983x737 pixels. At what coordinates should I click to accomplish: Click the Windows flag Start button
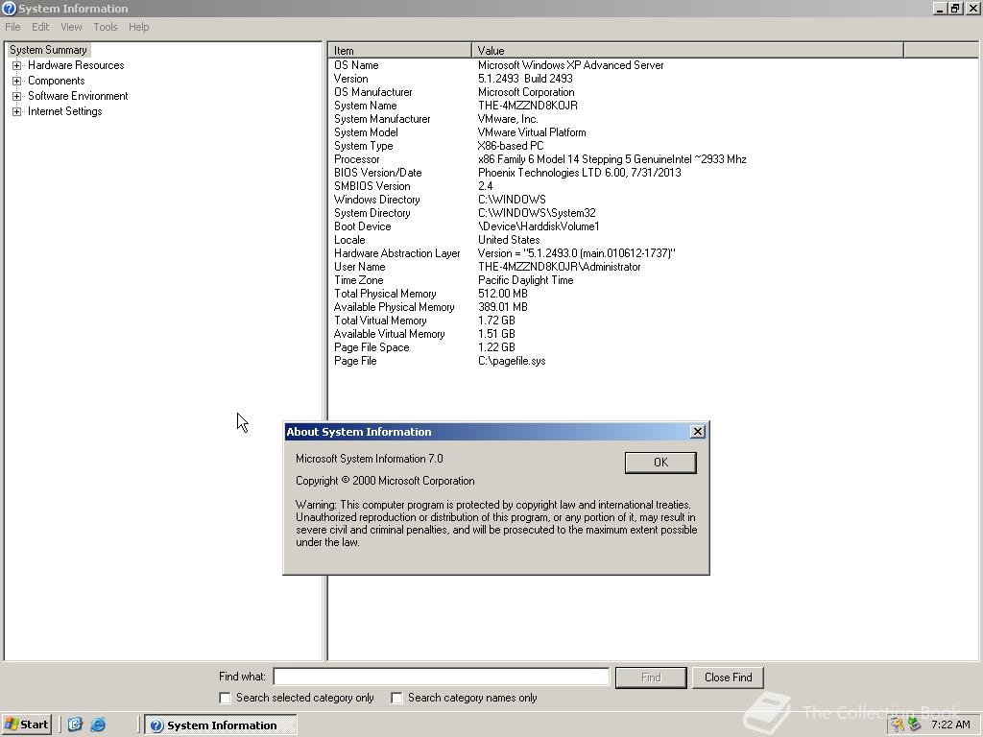26,725
